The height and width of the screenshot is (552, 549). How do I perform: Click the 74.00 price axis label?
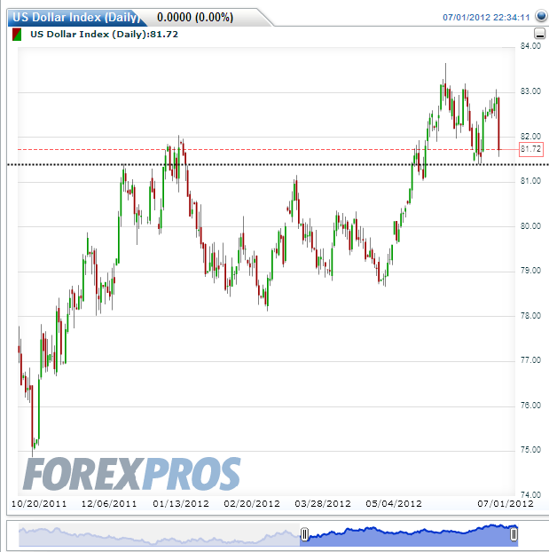point(530,495)
